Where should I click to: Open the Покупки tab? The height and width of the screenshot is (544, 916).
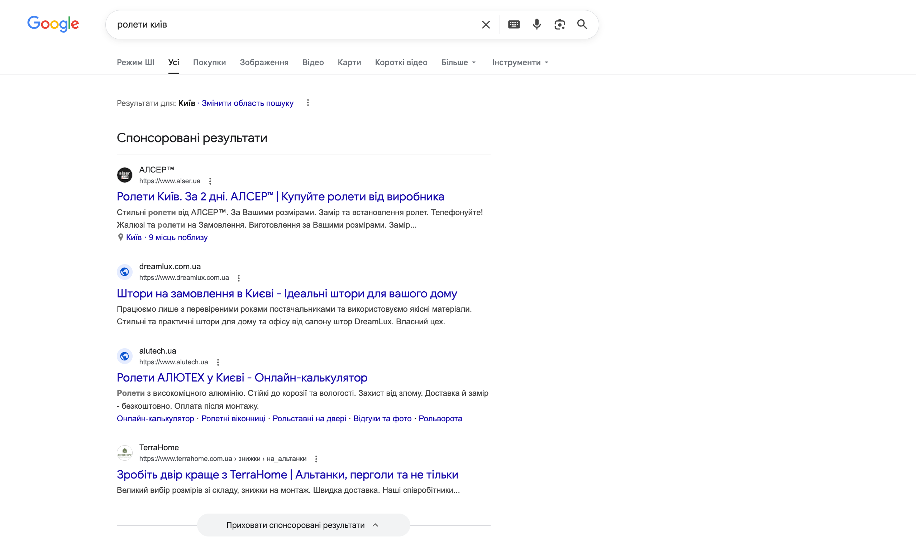pos(209,62)
